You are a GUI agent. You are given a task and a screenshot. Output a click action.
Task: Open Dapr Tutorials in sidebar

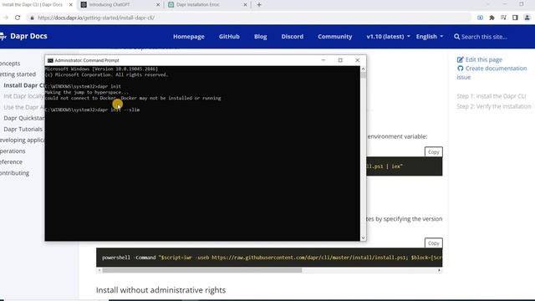(23, 129)
